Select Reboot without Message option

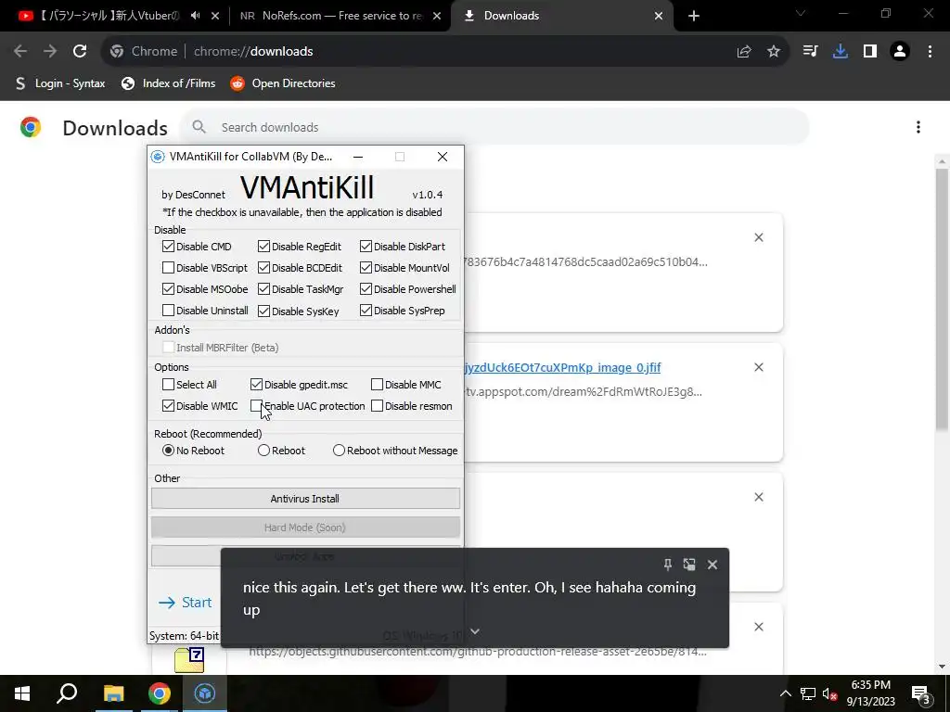point(339,451)
